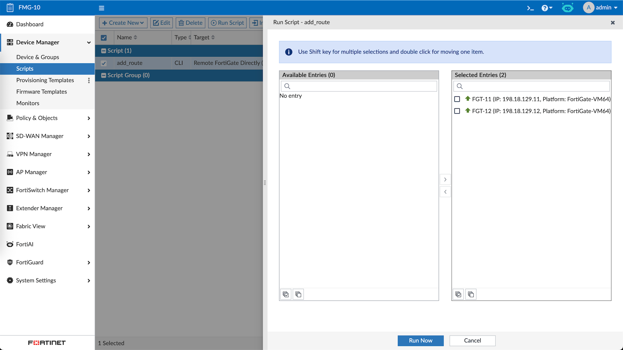Click move left arrow between entry lists
Screen dimensions: 623x350
pos(445,192)
